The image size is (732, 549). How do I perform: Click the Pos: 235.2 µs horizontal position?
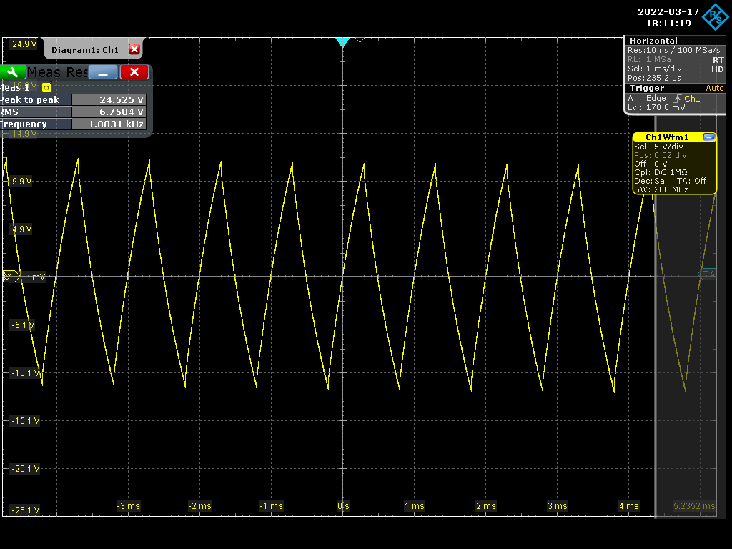654,78
